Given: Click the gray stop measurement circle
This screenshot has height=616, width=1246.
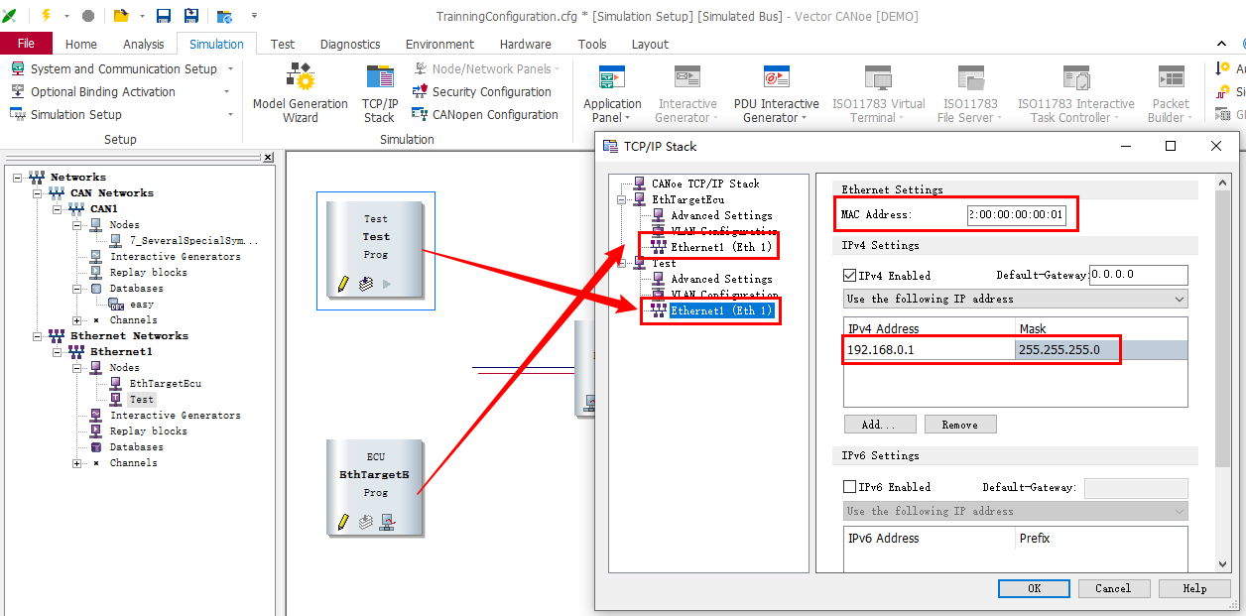Looking at the screenshot, I should click(88, 16).
